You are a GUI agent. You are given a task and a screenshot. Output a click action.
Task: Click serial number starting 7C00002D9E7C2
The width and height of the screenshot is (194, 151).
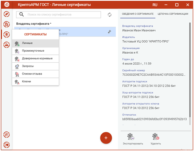[154, 75]
